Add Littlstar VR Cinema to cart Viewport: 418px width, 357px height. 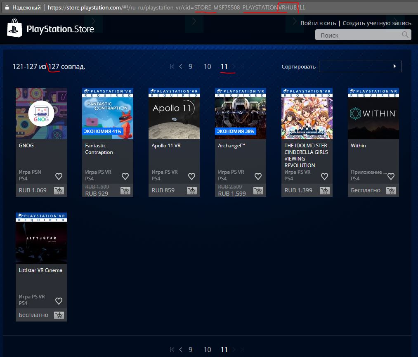59,315
